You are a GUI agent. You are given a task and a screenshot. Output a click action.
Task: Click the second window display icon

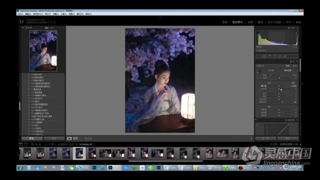[x=26, y=144]
